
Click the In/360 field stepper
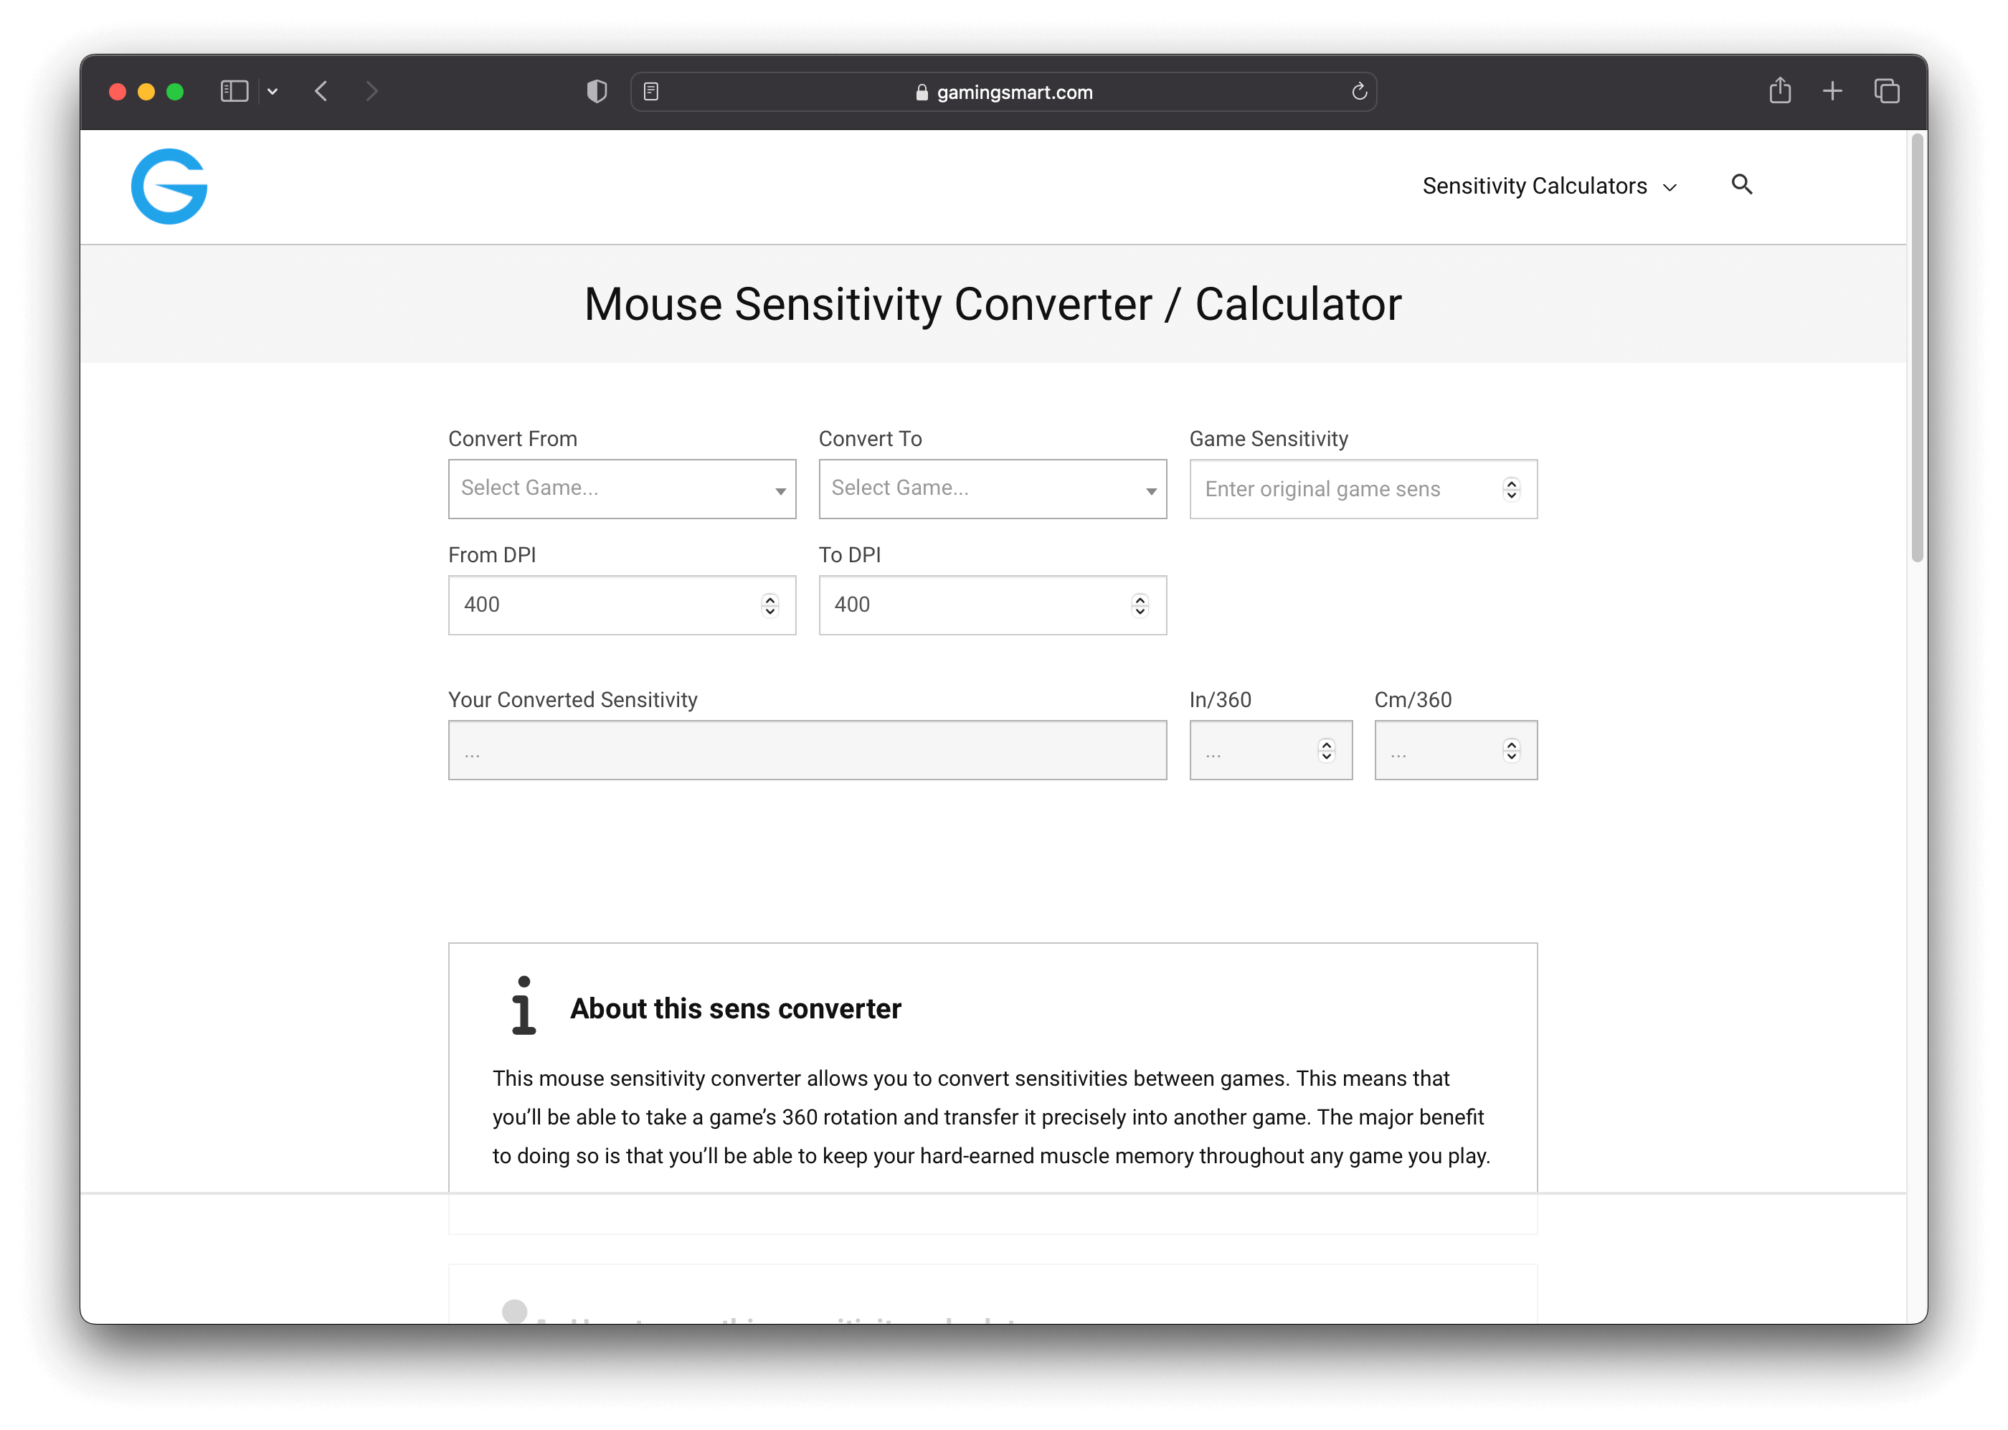(1326, 750)
